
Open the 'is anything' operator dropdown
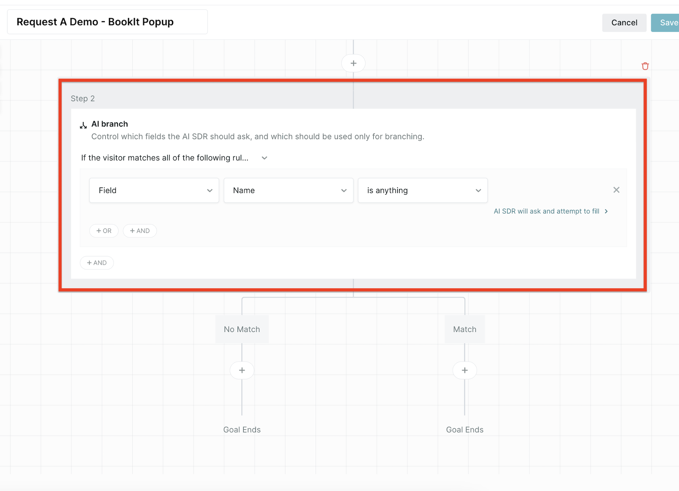tap(422, 191)
